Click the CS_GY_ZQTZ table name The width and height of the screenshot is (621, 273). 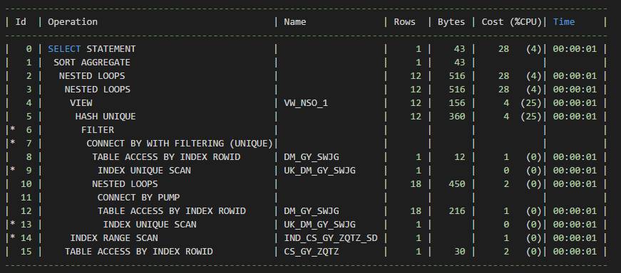(x=312, y=251)
